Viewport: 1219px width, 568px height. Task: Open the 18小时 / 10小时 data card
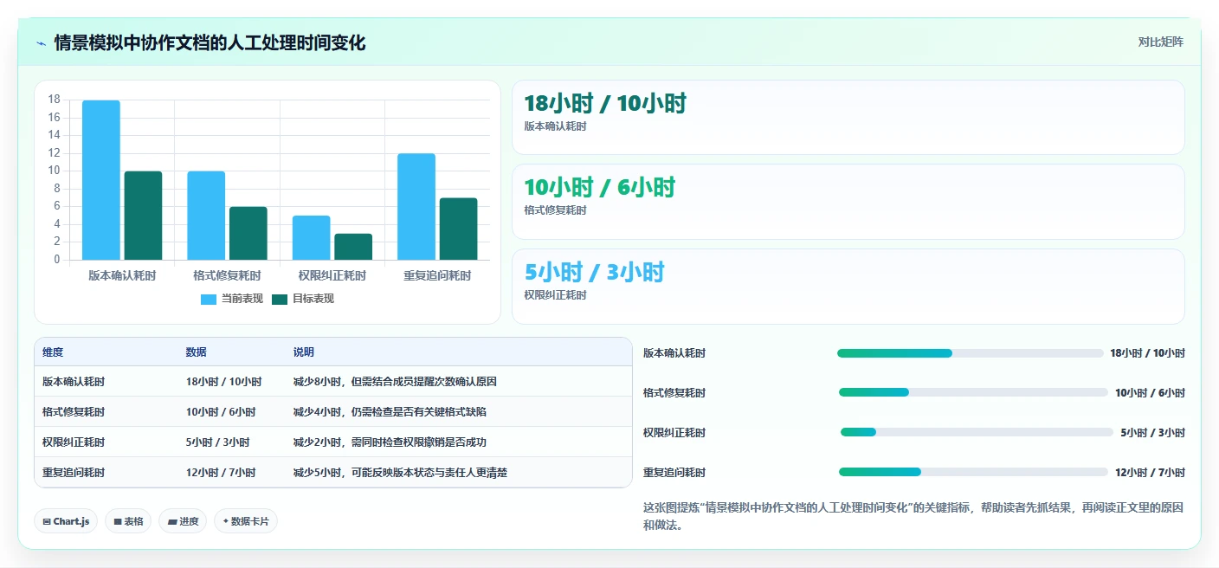click(848, 117)
